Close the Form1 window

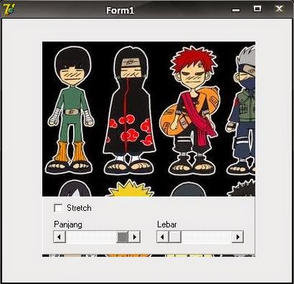279,9
